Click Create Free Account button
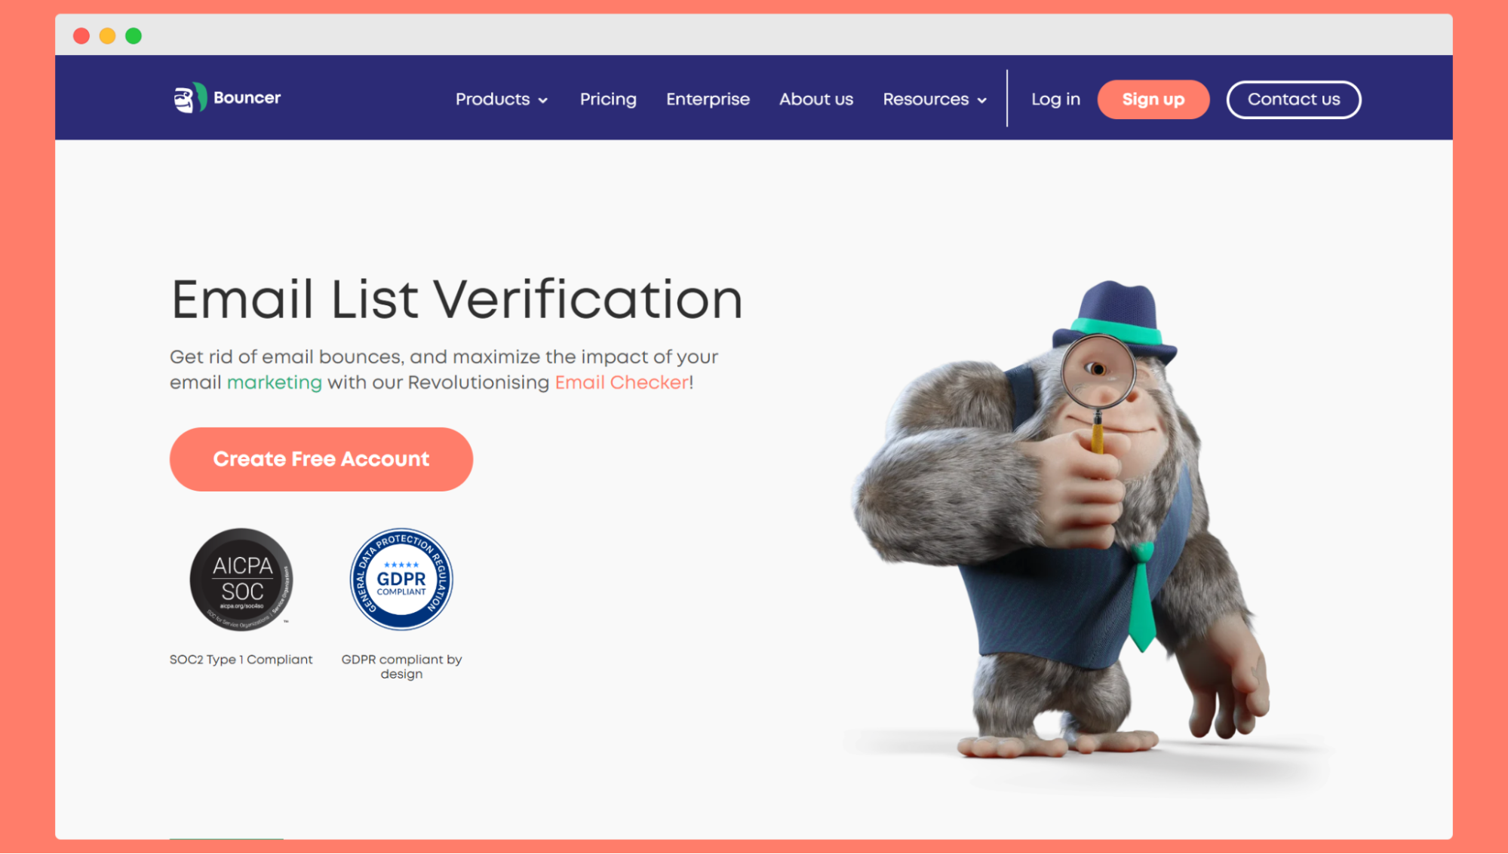 point(321,459)
